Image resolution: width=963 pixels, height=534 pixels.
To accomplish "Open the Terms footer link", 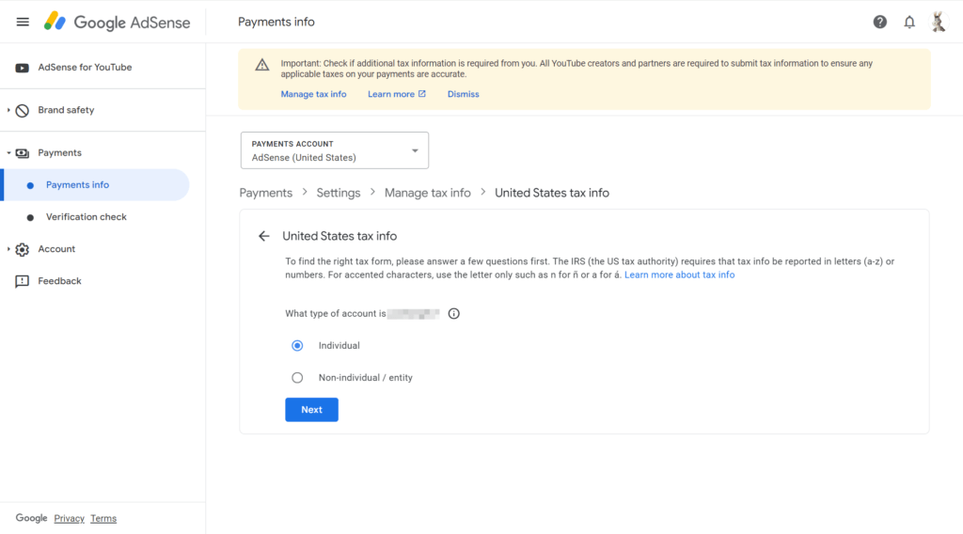I will (103, 519).
